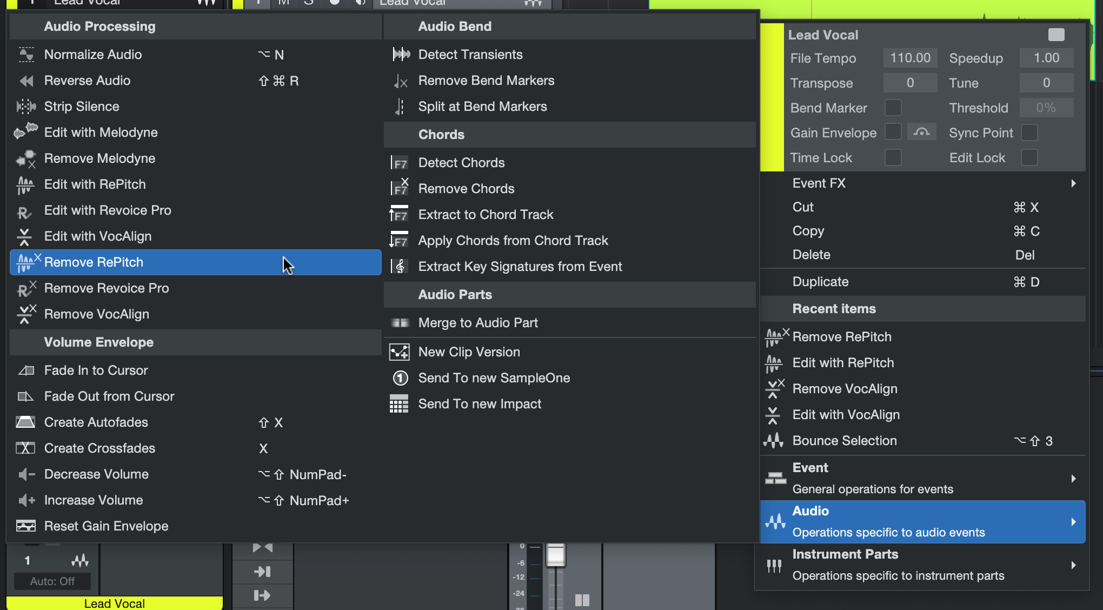This screenshot has width=1103, height=610.
Task: Click the mixer channel volume fader
Action: point(555,555)
